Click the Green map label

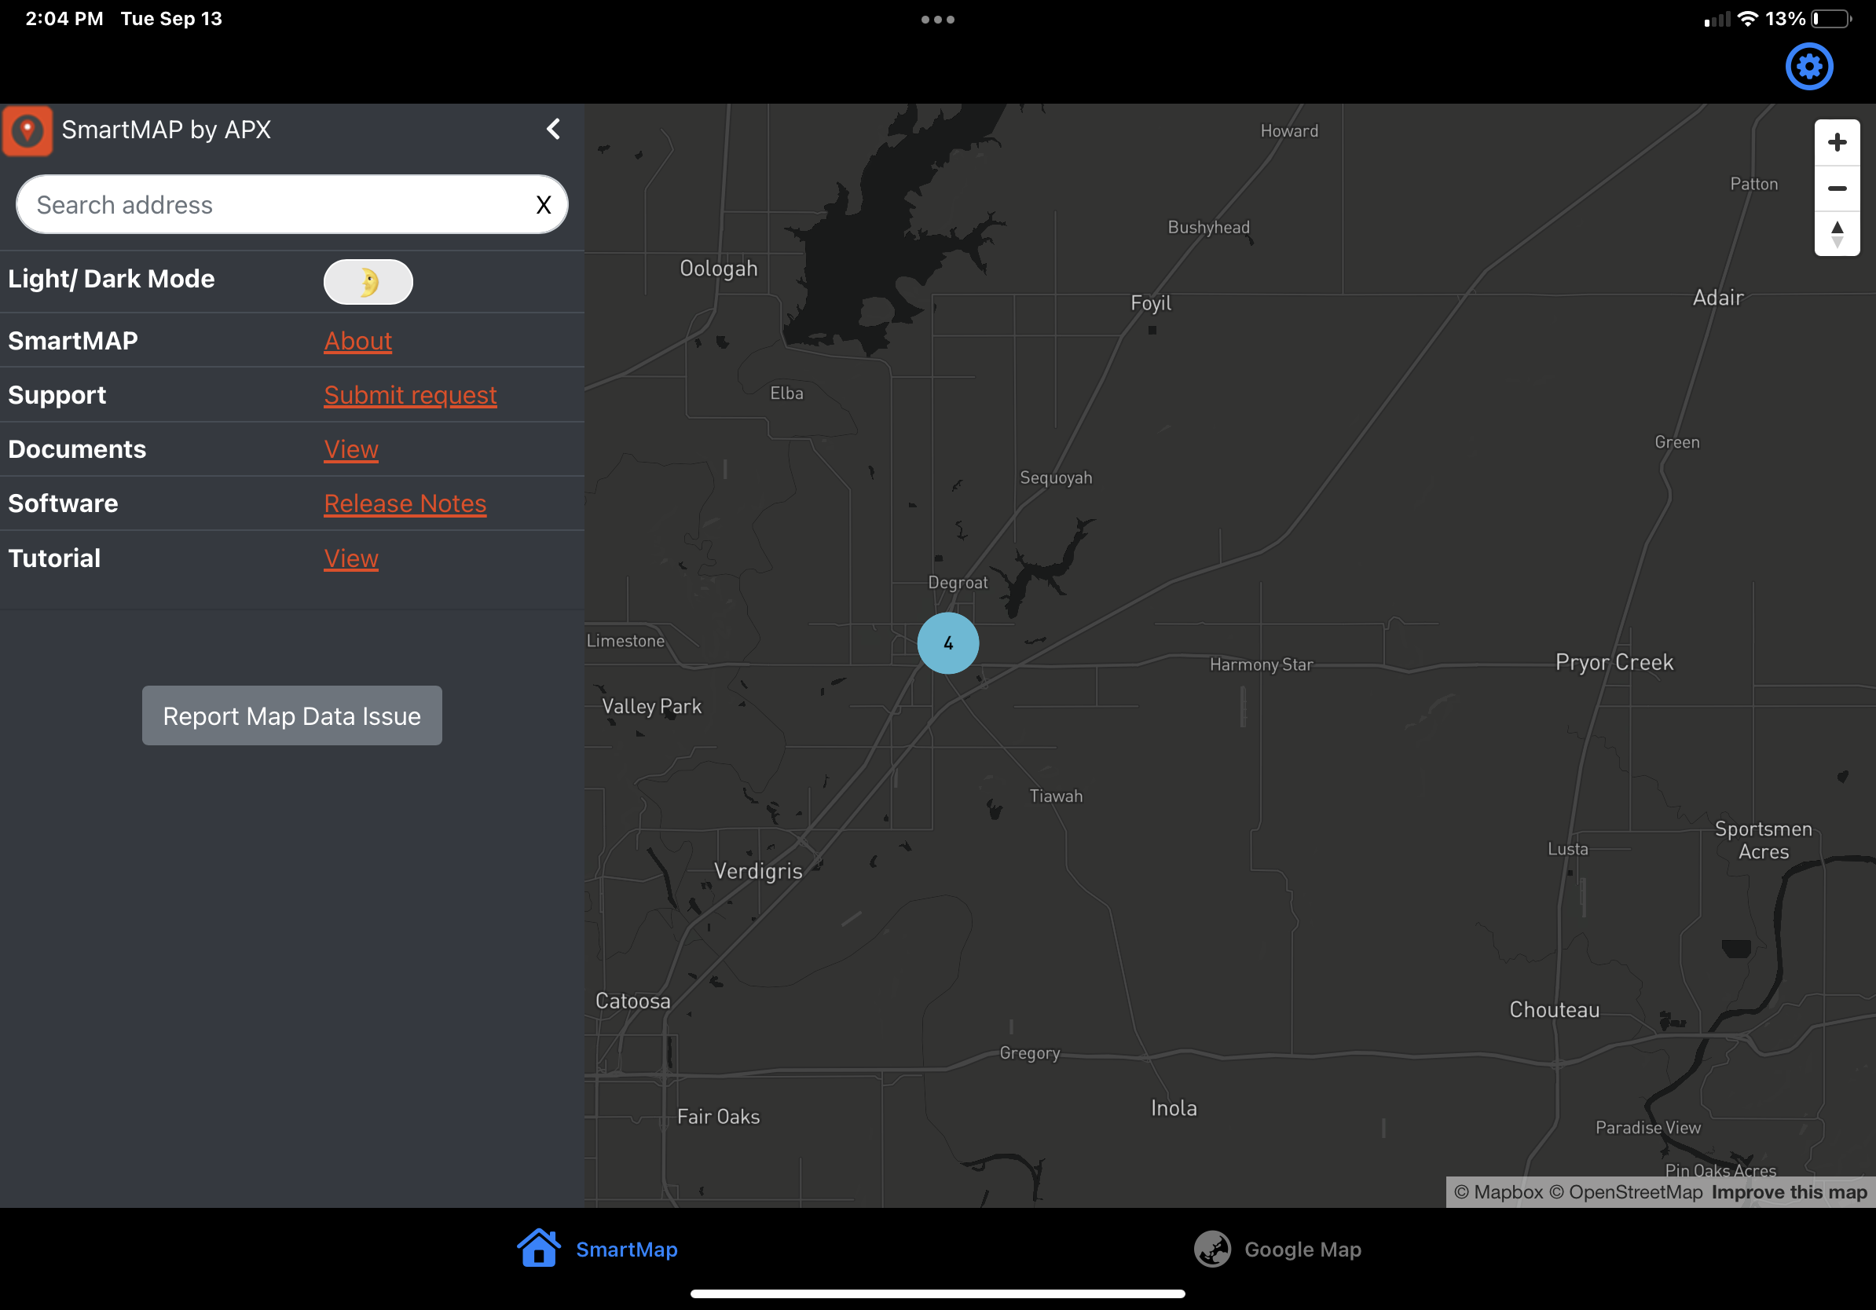(1676, 443)
